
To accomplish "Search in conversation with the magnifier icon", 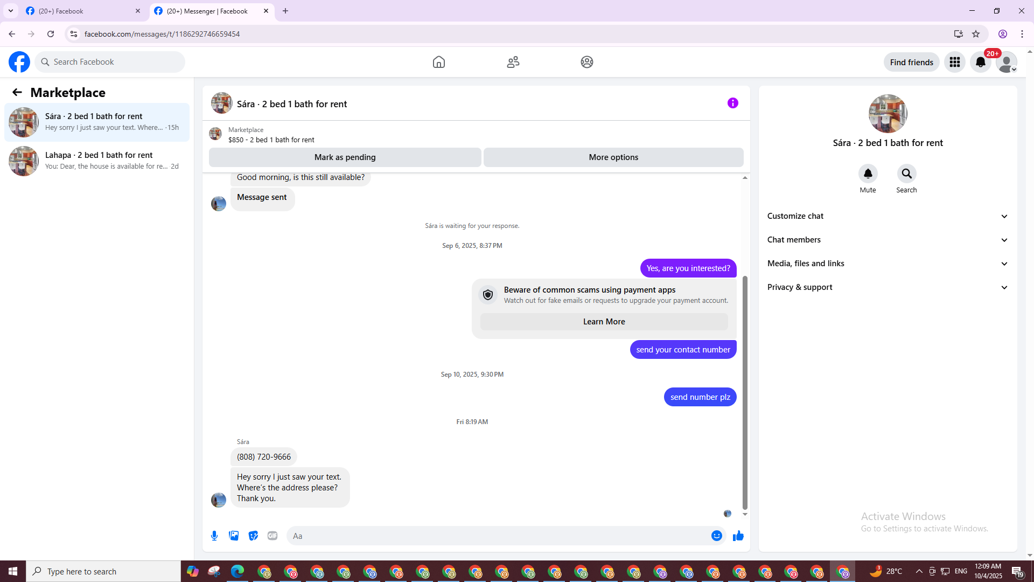I will click(907, 174).
